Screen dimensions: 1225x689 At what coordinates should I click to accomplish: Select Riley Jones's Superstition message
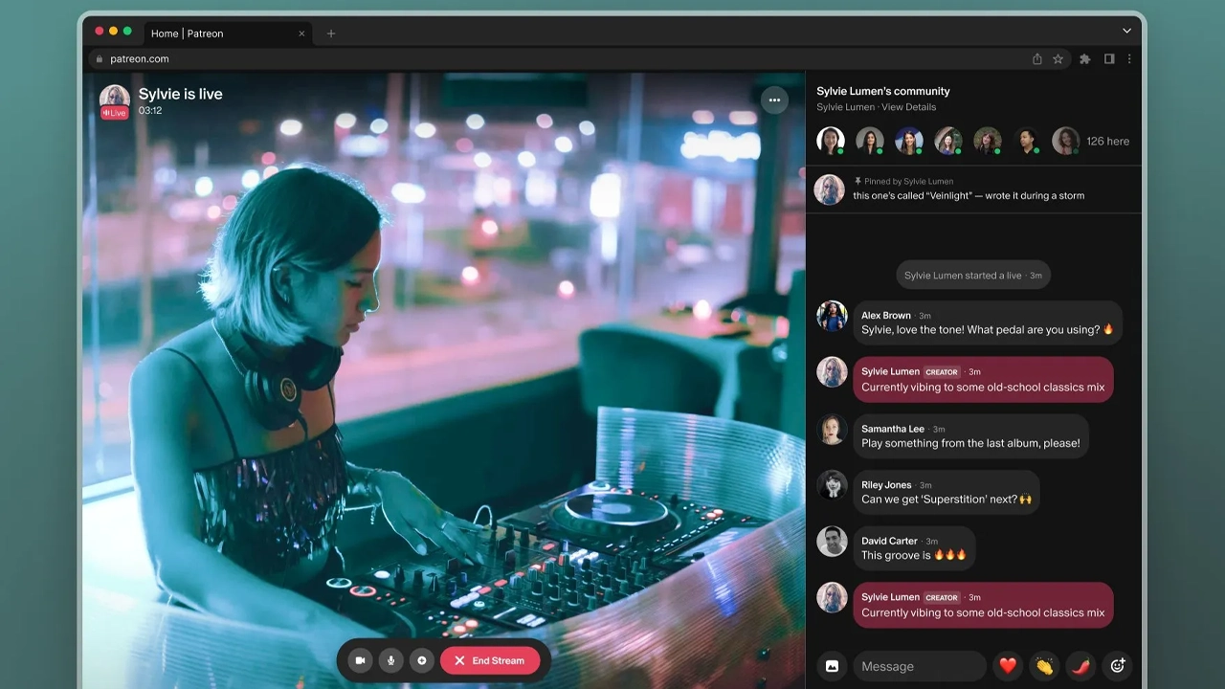click(x=947, y=492)
